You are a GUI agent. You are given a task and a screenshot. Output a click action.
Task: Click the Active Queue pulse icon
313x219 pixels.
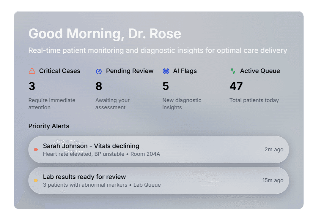point(233,71)
